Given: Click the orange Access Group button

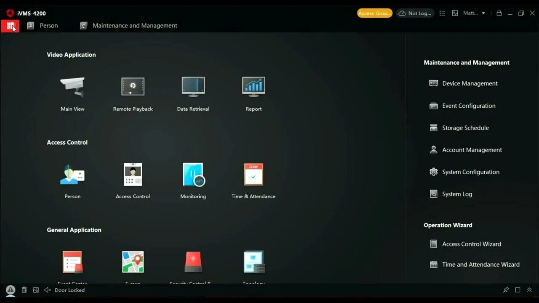Looking at the screenshot, I should coord(375,13).
